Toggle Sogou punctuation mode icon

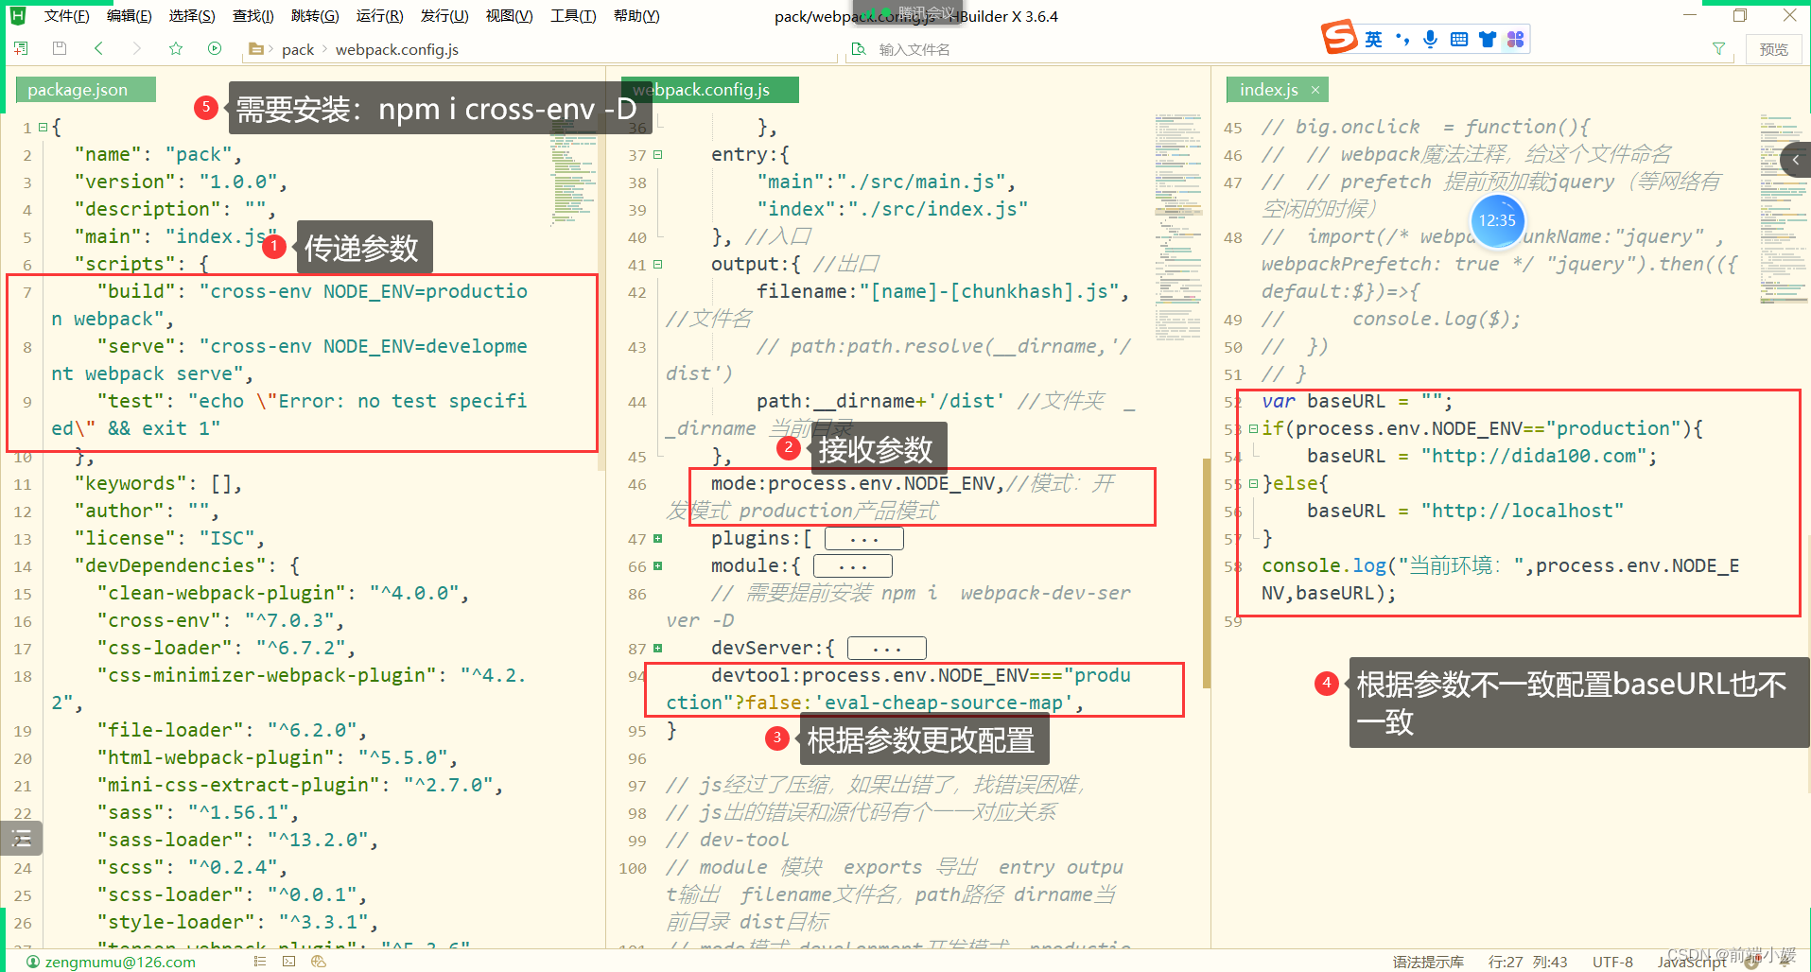tap(1402, 39)
